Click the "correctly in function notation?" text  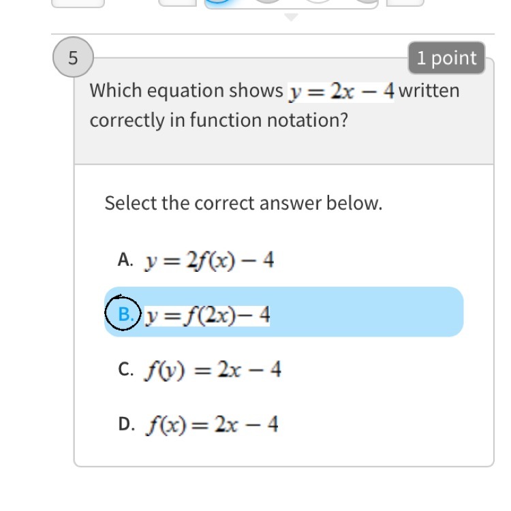pos(219,121)
